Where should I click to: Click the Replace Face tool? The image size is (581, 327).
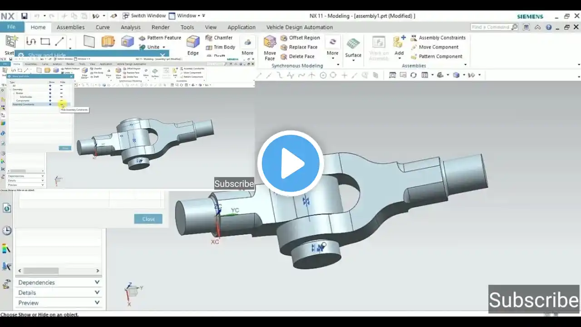pyautogui.click(x=299, y=47)
